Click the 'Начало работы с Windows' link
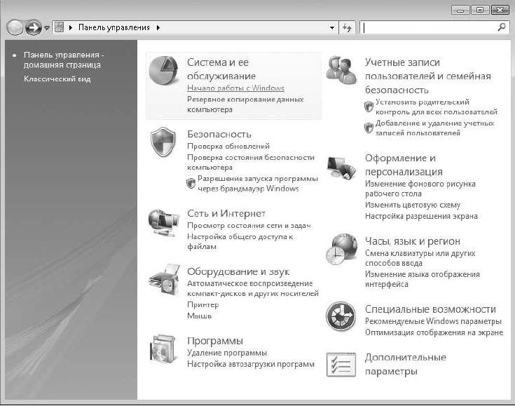 tap(235, 88)
